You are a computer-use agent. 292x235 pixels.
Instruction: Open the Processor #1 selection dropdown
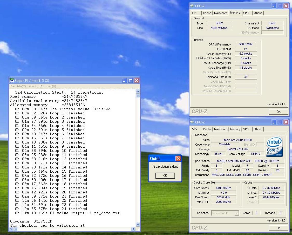(237, 213)
